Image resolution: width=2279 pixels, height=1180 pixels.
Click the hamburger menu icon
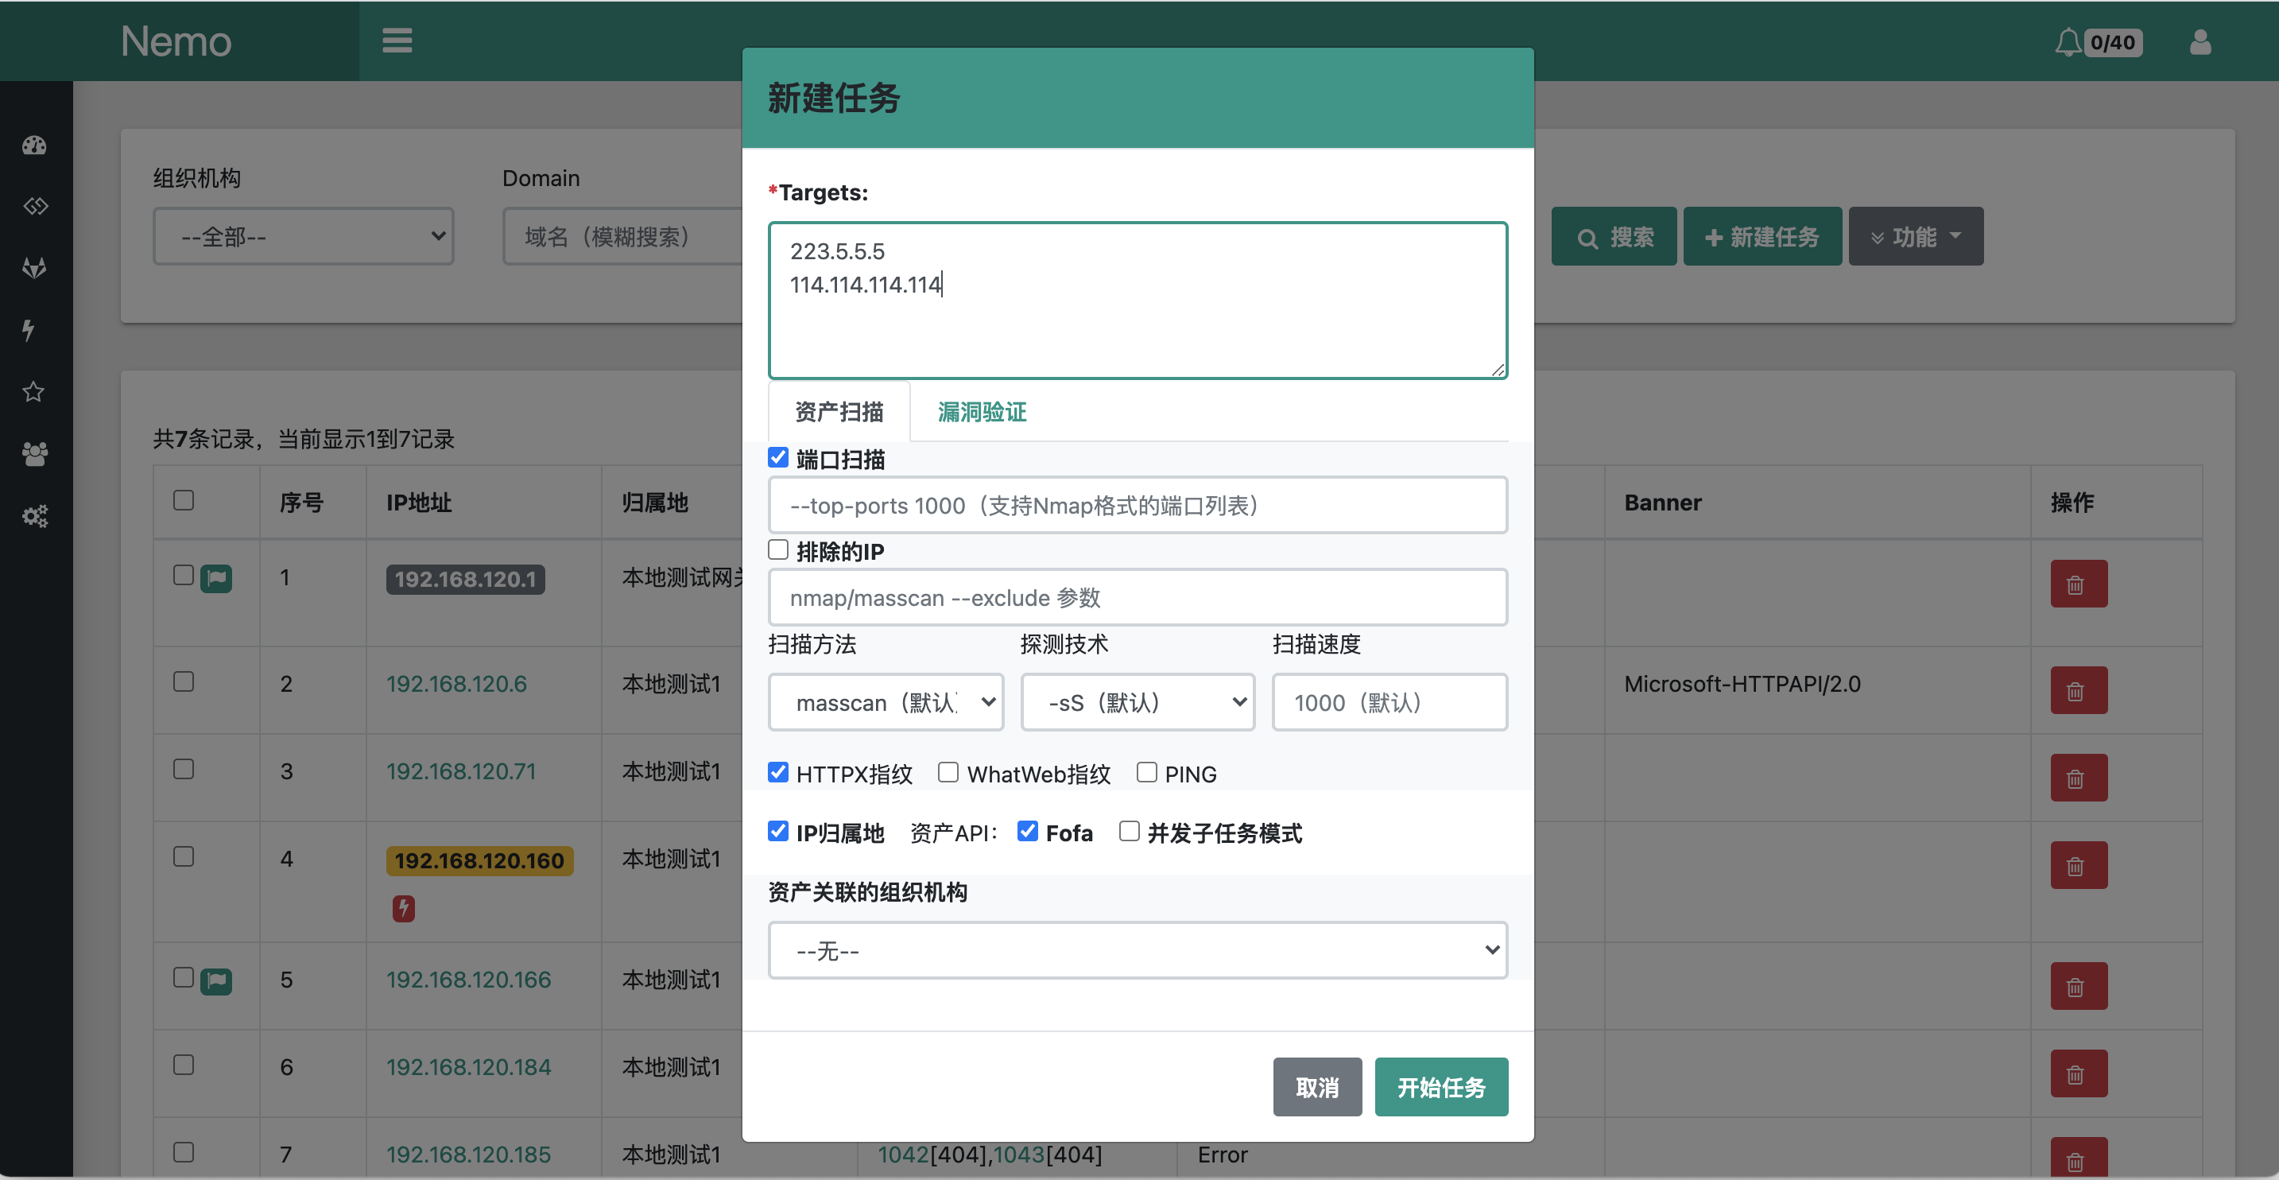397,41
